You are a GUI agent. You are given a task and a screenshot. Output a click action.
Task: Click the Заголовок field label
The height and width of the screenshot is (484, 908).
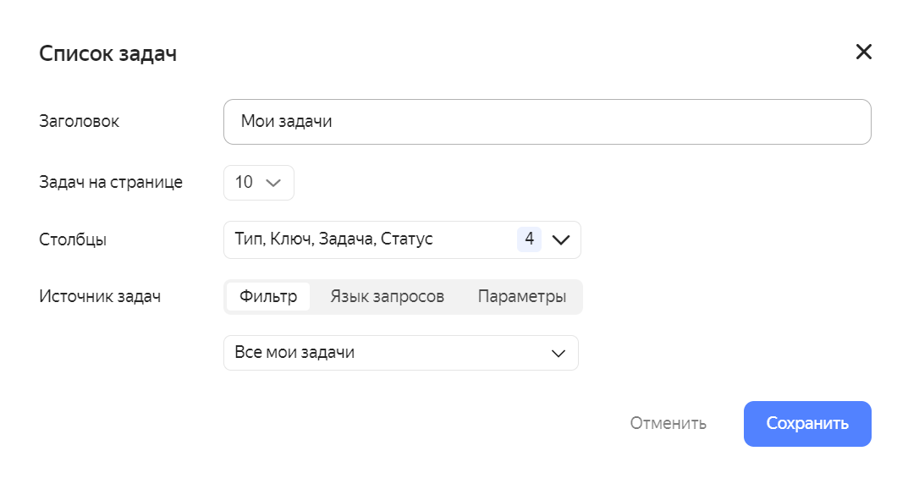click(80, 122)
